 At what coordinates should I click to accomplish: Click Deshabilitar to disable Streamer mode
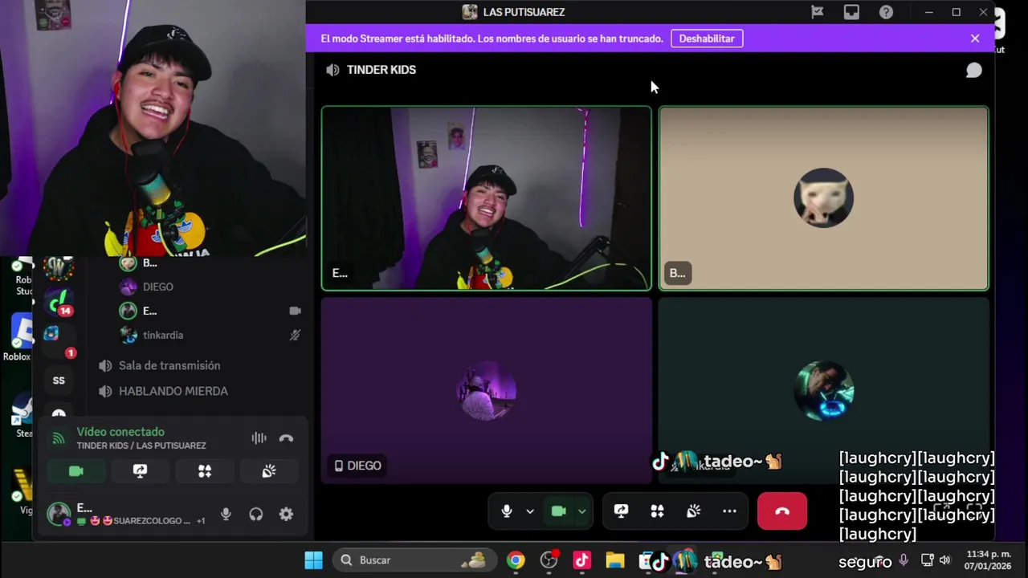707,39
